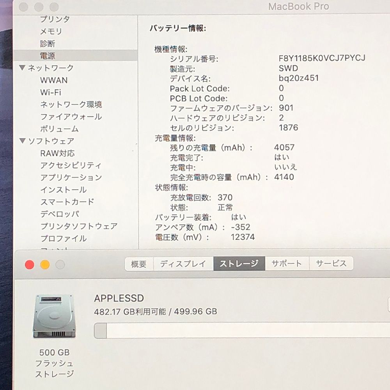The width and height of the screenshot is (390, 390).
Task: Minimize the storage window with yellow button
Action: pos(45,264)
